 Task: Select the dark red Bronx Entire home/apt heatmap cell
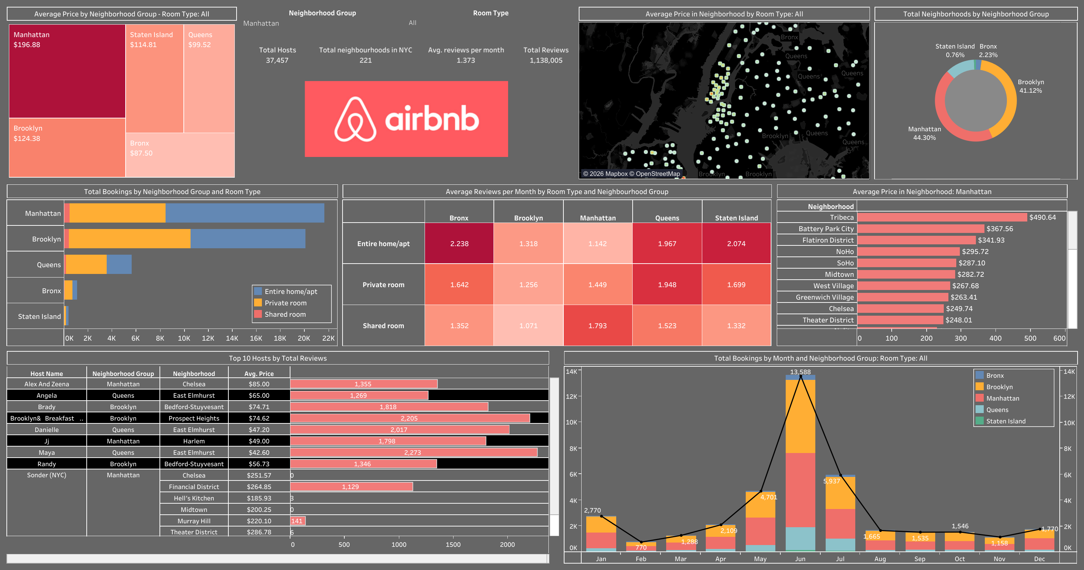pos(459,243)
